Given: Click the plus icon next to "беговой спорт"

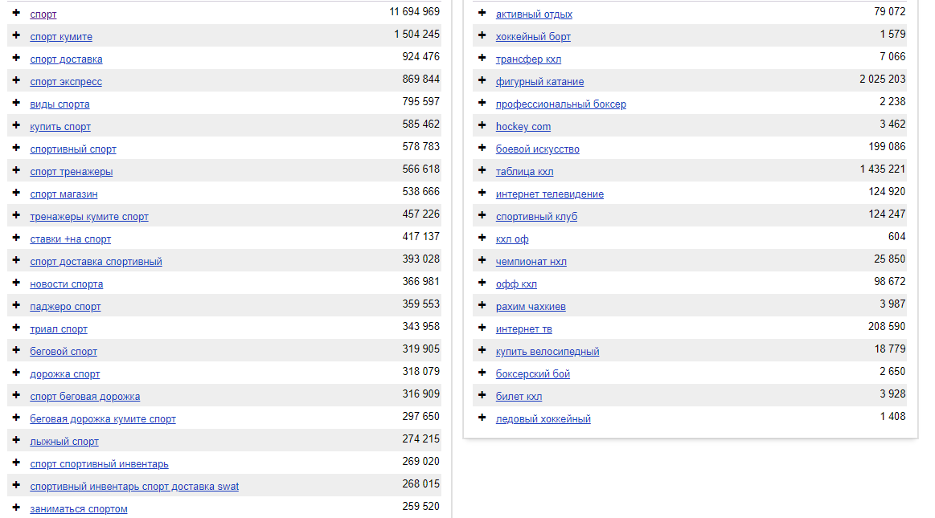Looking at the screenshot, I should click(16, 351).
